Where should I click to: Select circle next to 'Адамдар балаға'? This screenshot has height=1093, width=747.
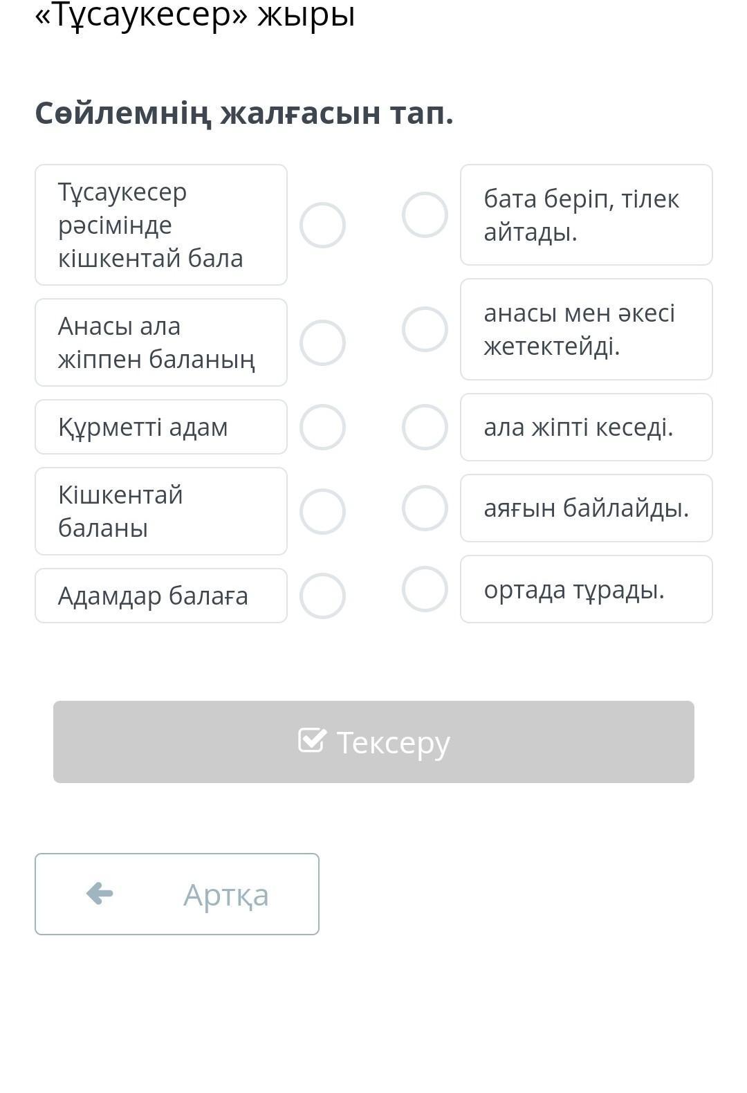pos(322,596)
